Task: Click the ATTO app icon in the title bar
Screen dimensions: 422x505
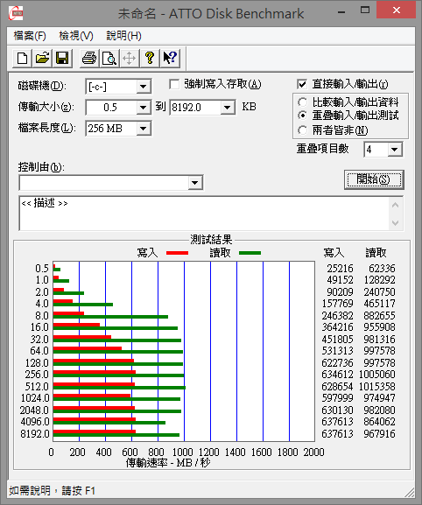Action: (16, 13)
